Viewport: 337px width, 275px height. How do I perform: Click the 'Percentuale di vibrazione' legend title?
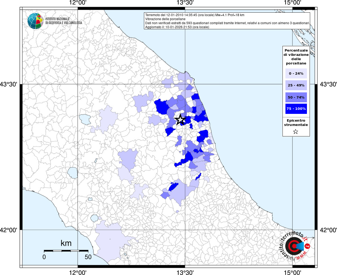tap(296, 57)
